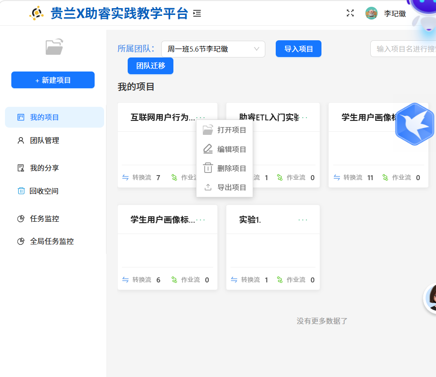Click the 李玘徽 username

click(395, 13)
